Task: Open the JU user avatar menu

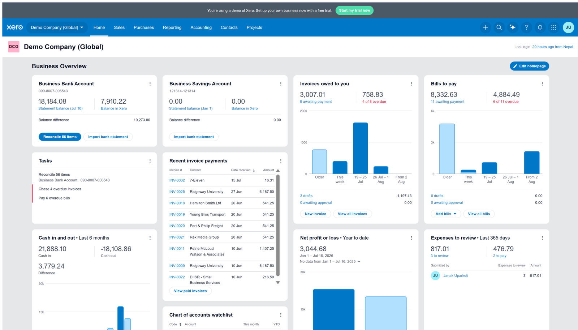Action: click(568, 27)
